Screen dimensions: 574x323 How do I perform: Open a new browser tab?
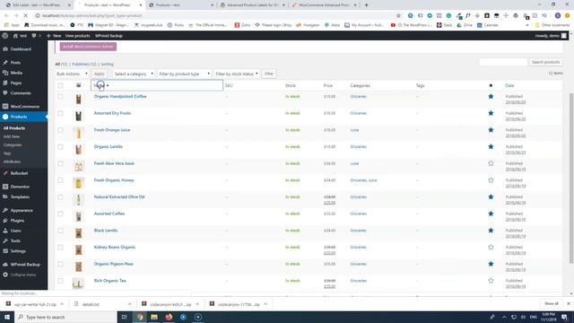[366, 5]
